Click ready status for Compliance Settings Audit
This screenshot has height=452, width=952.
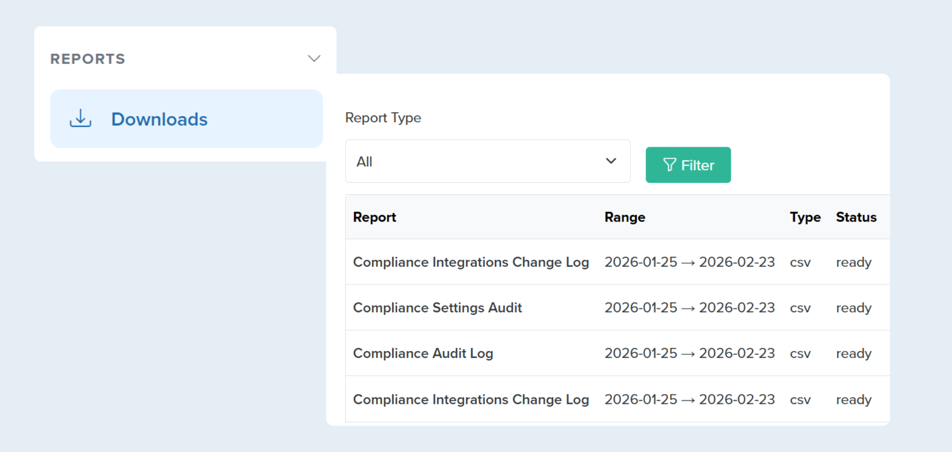(853, 307)
